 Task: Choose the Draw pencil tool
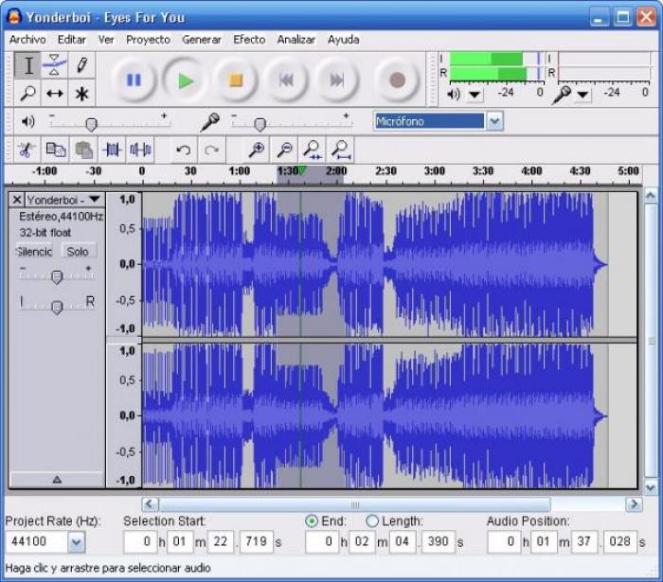[x=81, y=65]
